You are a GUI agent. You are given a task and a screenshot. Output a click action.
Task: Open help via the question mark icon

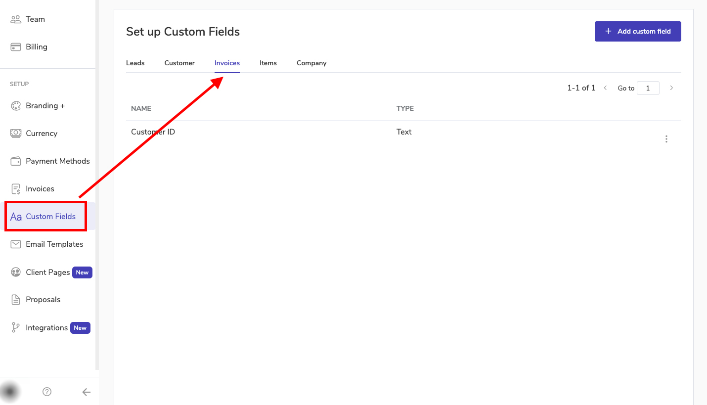(47, 392)
